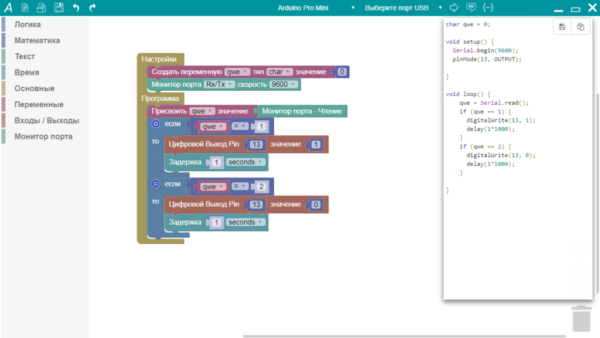600x338 pixels.
Task: Open the 'Входы / Выходы' category
Action: 46,121
